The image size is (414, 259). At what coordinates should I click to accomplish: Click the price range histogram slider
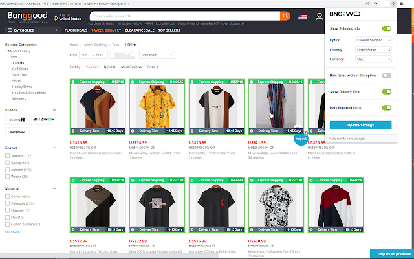[122, 55]
